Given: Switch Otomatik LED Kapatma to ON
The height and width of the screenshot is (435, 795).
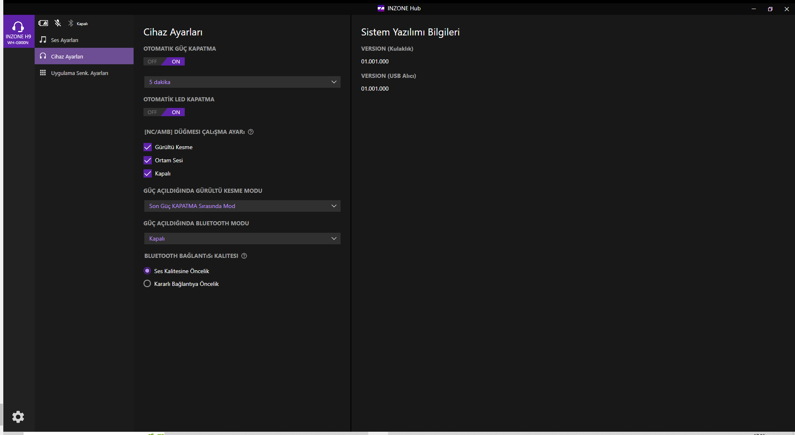Looking at the screenshot, I should tap(176, 112).
